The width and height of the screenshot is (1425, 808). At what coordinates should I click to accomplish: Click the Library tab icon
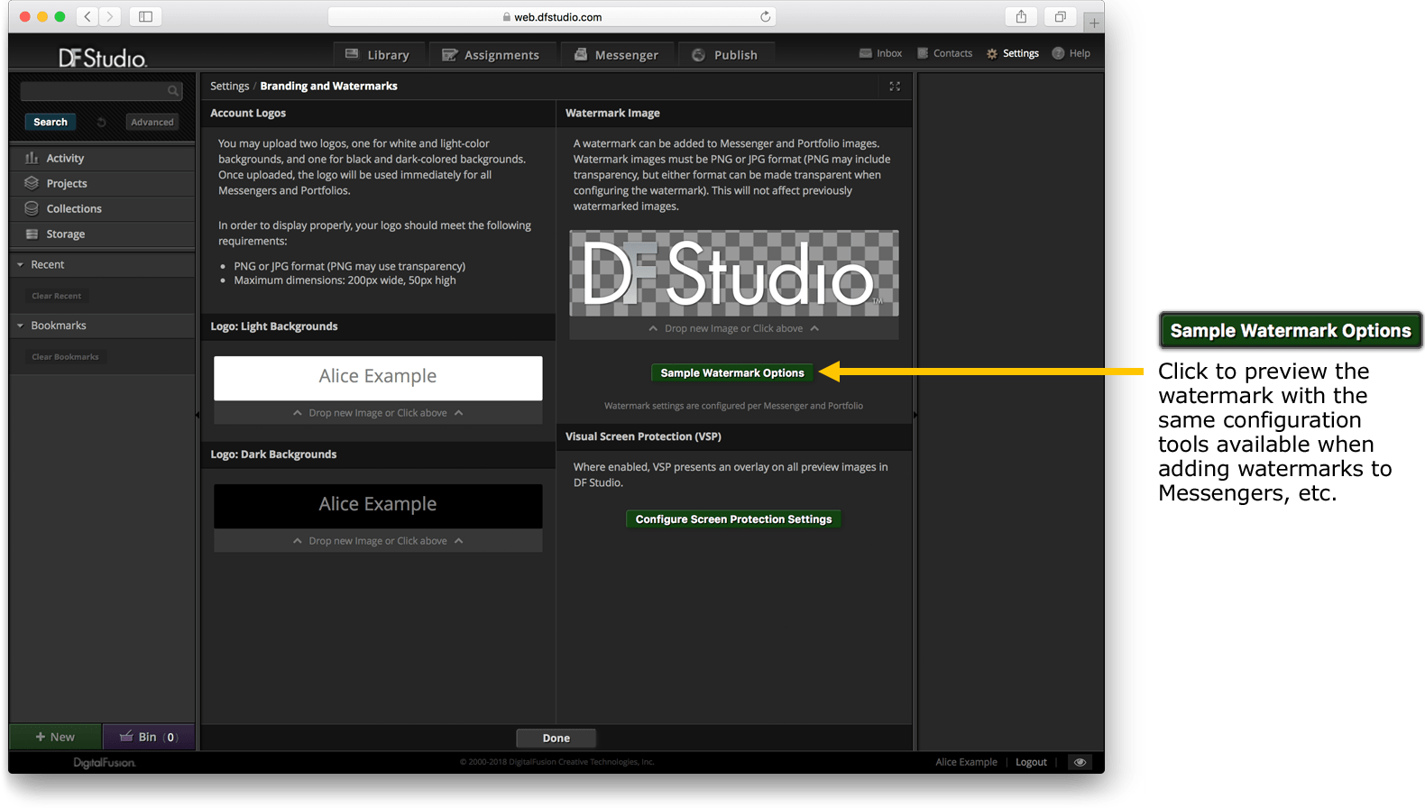[352, 54]
